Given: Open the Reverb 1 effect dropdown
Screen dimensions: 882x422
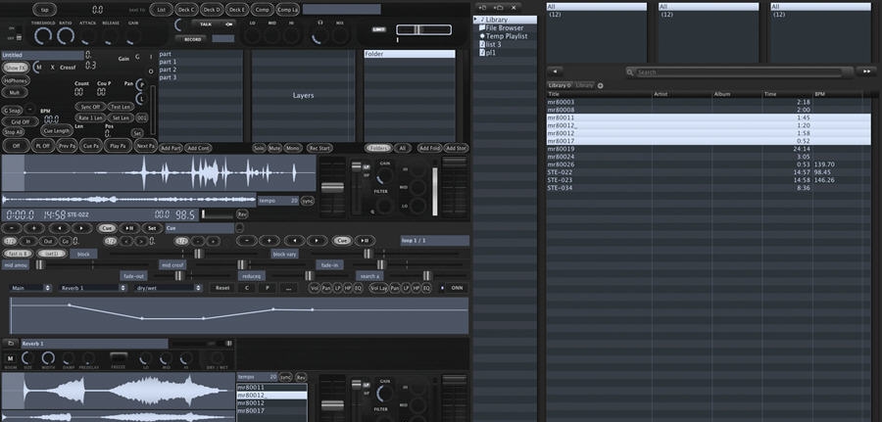Looking at the screenshot, I should pyautogui.click(x=93, y=288).
